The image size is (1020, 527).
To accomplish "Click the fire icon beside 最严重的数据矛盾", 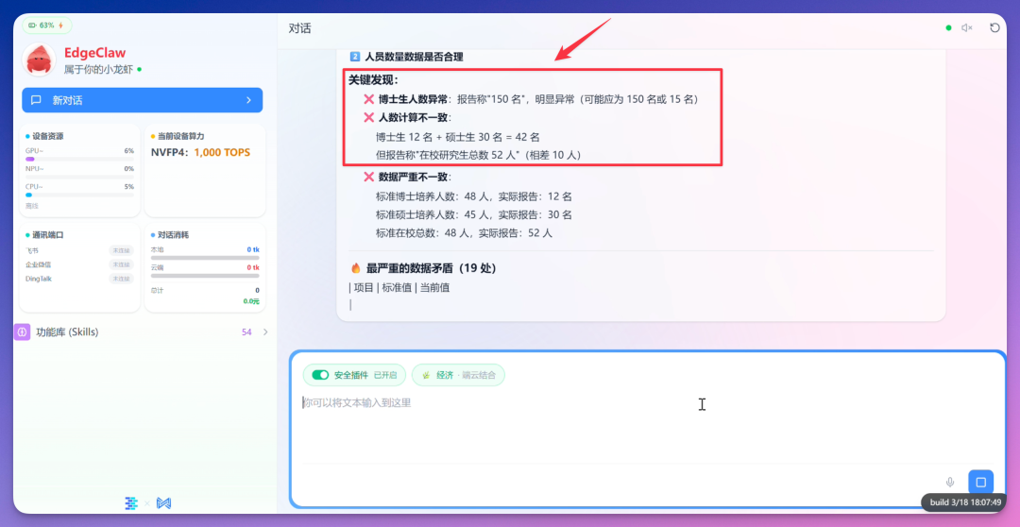I will click(356, 268).
